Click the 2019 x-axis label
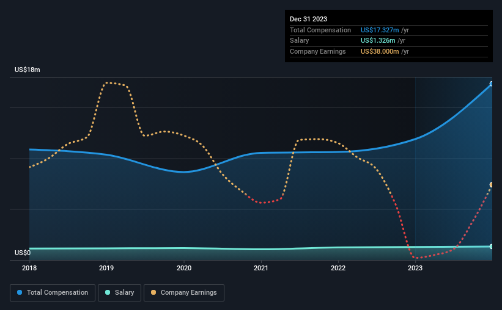This screenshot has width=502, height=310. coord(106,268)
